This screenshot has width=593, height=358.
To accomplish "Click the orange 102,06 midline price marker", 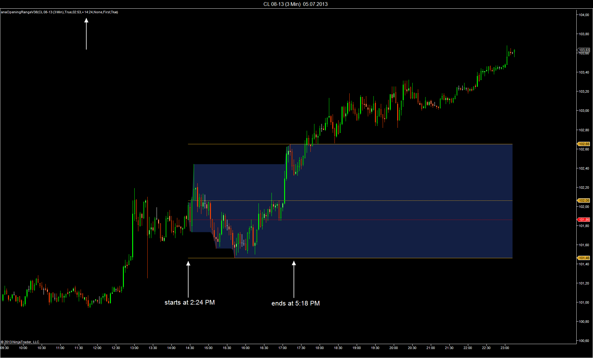I will coord(584,200).
